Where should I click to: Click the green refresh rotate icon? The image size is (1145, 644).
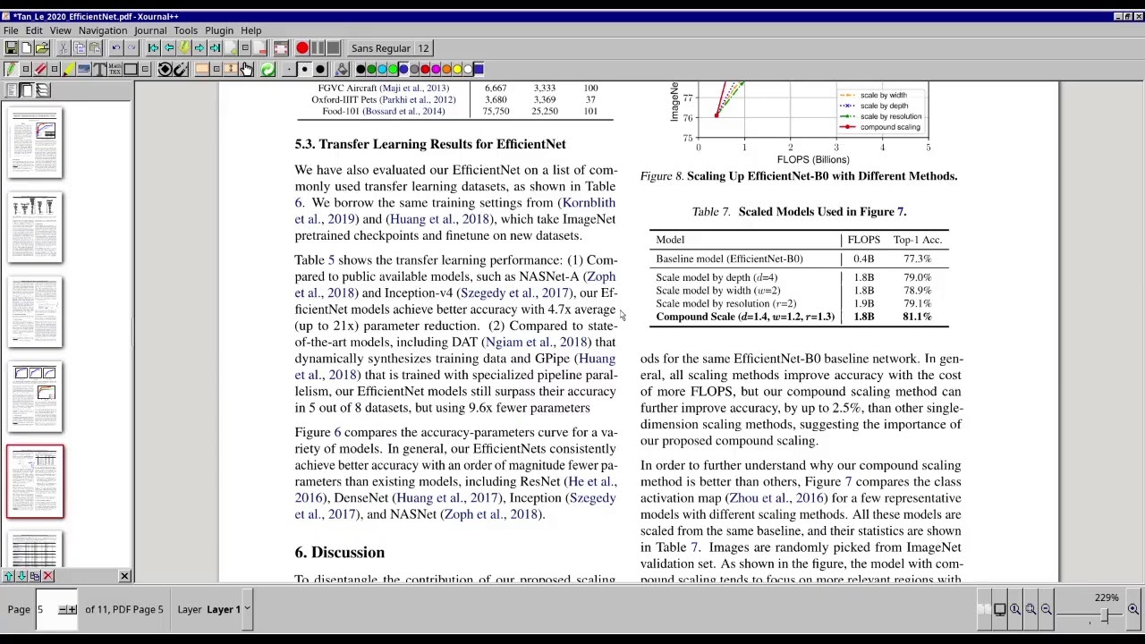pyautogui.click(x=267, y=69)
